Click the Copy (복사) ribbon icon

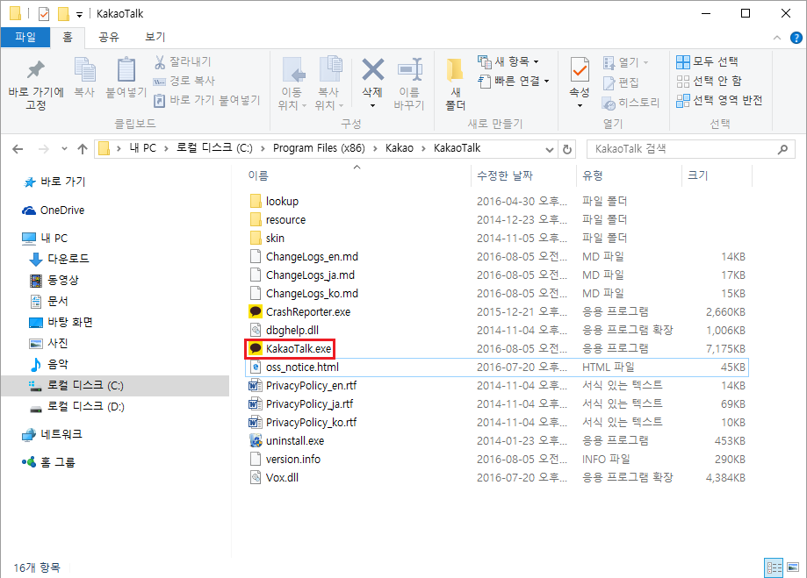coord(85,70)
